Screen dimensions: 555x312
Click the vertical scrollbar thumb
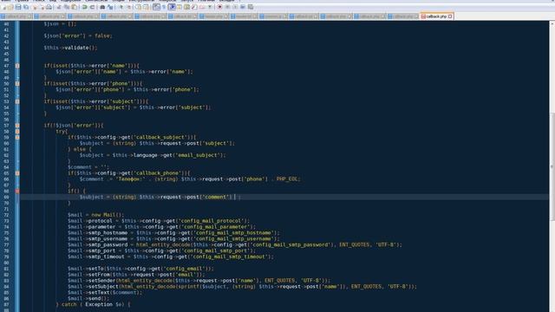point(552,167)
